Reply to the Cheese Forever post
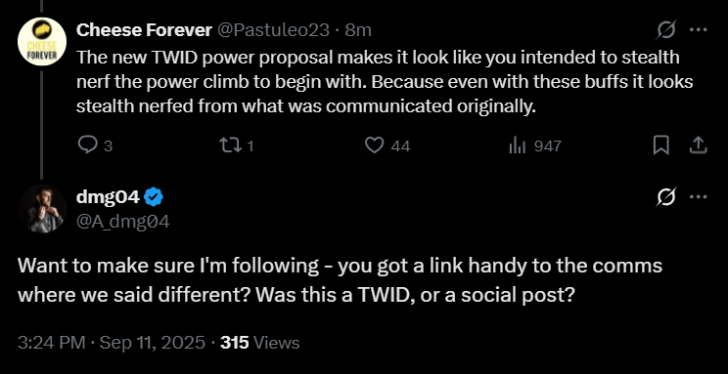728x374 pixels. pos(95,145)
